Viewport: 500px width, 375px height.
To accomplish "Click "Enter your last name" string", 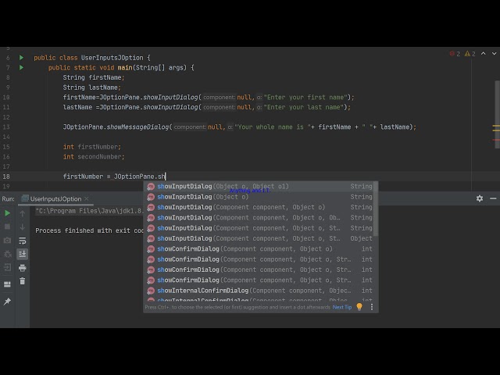I will pos(303,107).
